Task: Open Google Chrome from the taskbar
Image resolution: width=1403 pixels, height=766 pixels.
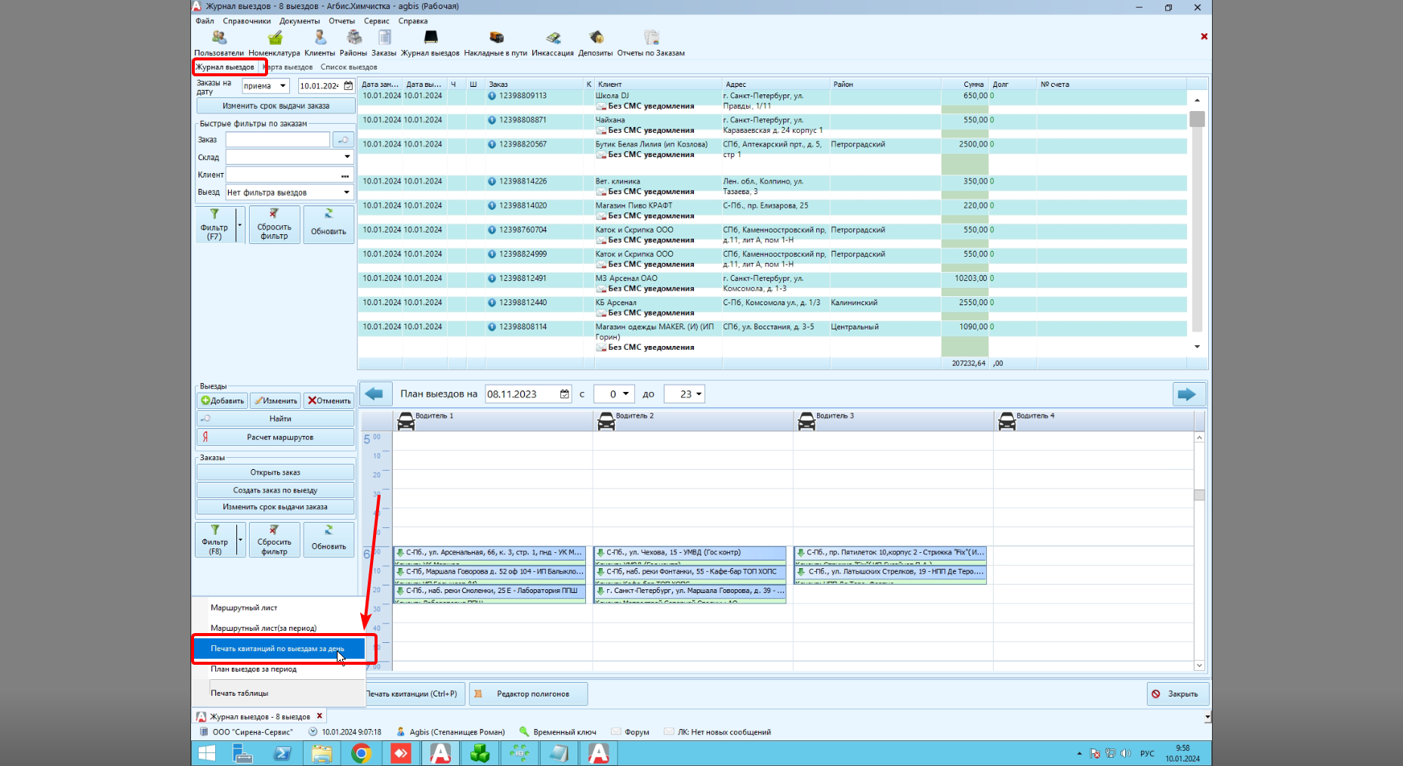Action: pyautogui.click(x=362, y=753)
